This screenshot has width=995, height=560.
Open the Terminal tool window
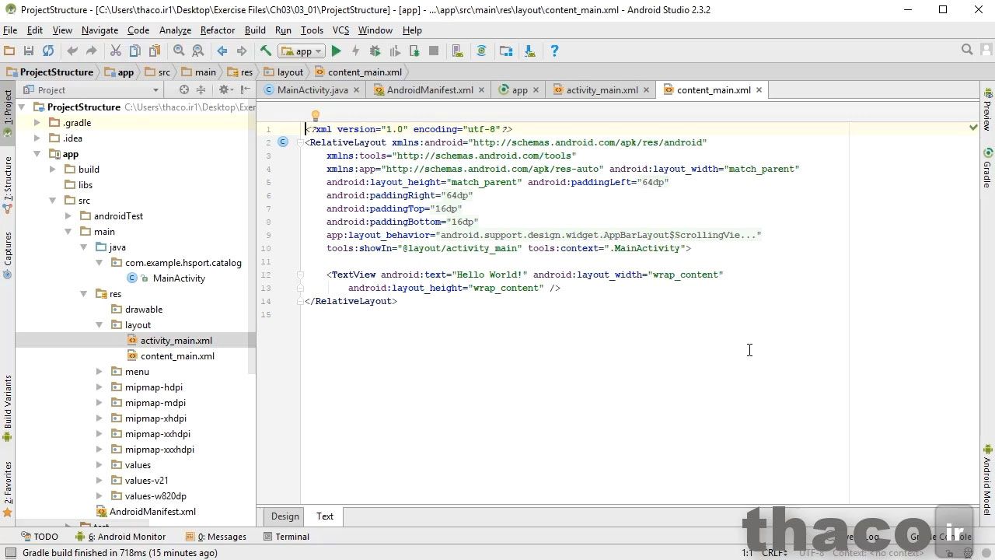tap(286, 537)
